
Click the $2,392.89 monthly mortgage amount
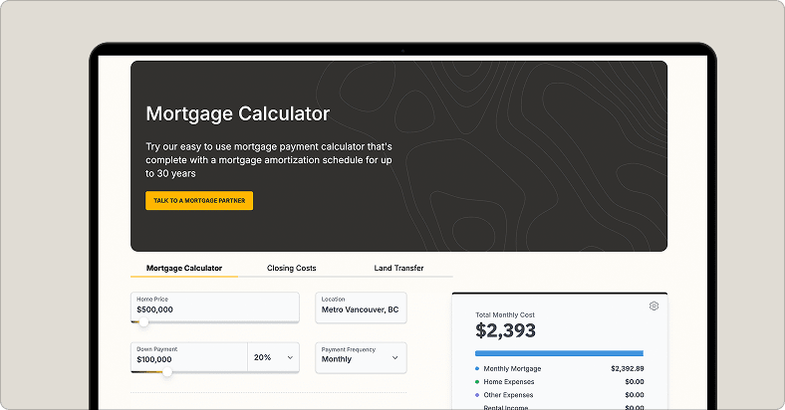pyautogui.click(x=628, y=368)
